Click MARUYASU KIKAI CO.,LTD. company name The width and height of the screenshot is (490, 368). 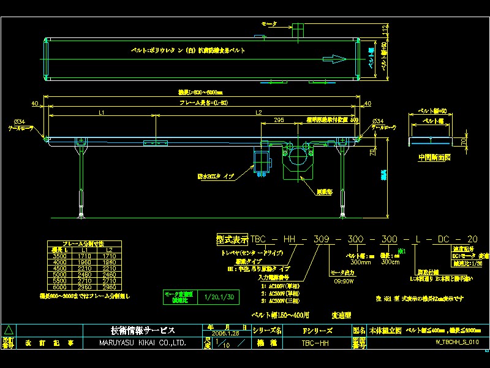143,343
